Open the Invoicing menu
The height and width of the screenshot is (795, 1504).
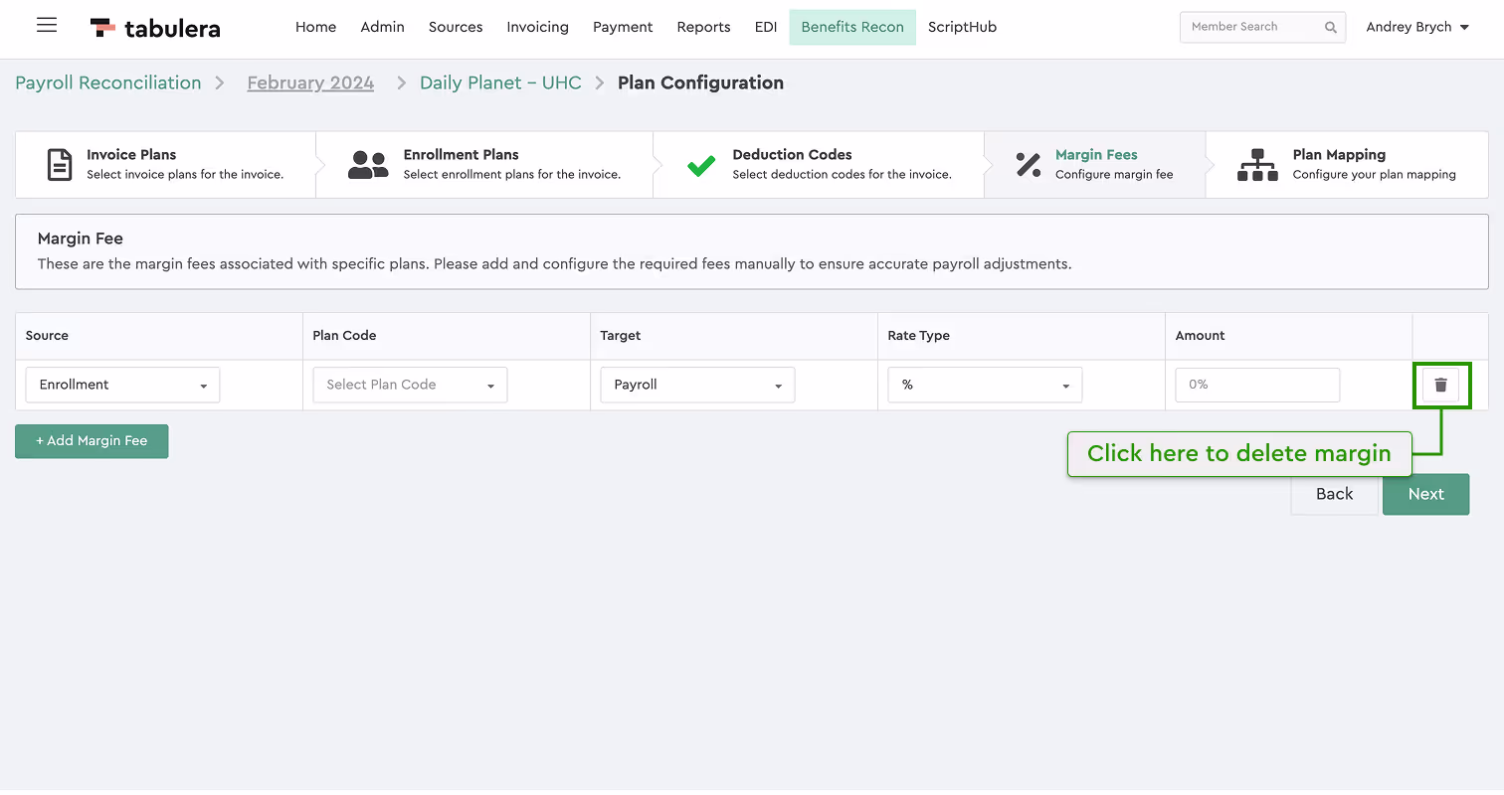pos(537,27)
